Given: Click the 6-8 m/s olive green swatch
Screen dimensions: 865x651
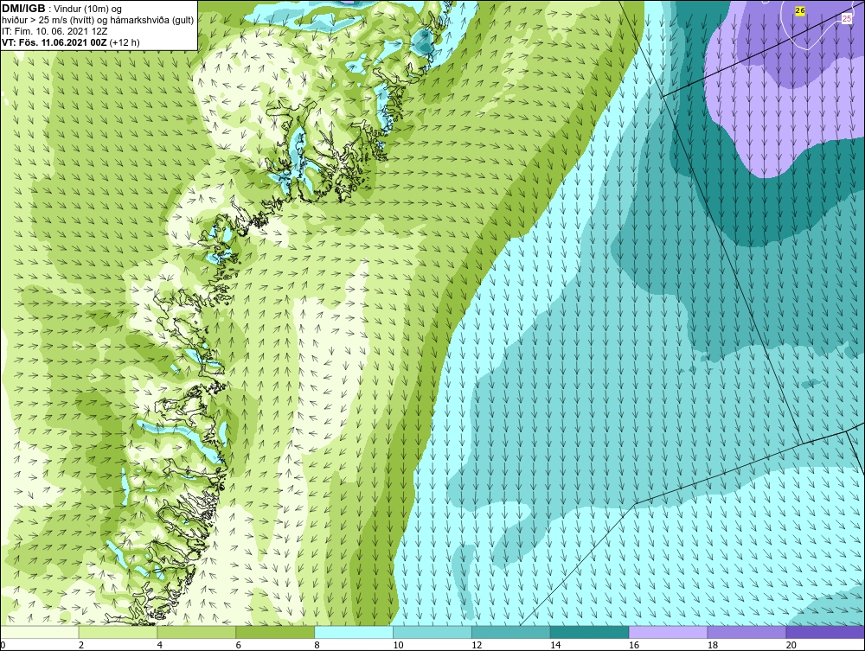Looking at the screenshot, I should 275,632.
